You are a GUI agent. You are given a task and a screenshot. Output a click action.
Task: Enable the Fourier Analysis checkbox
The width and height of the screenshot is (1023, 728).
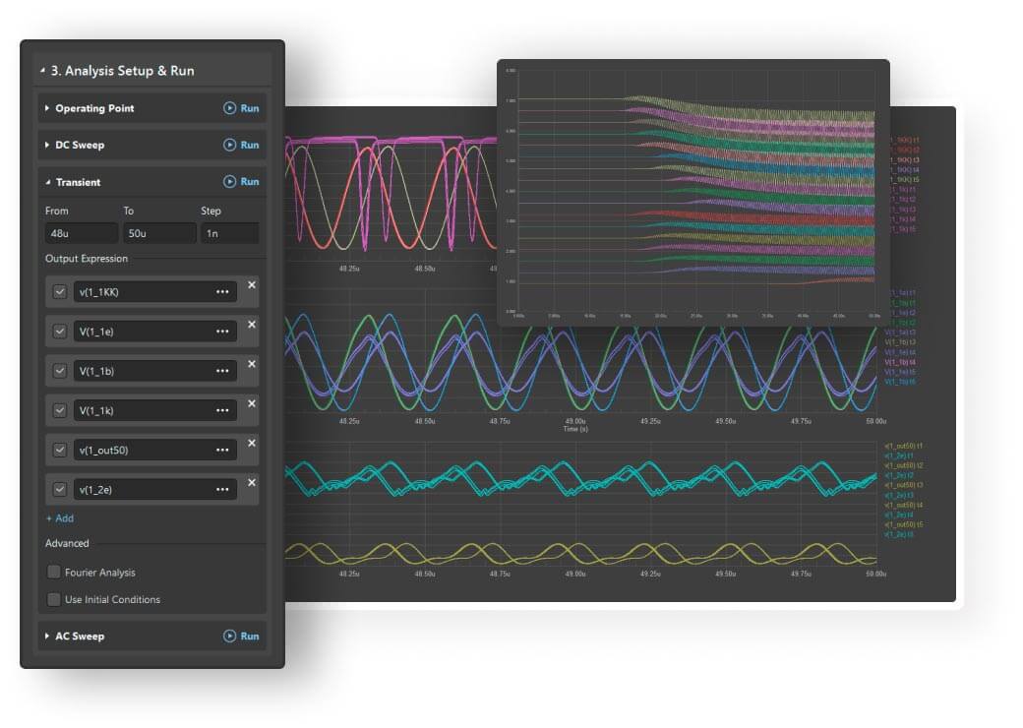[x=54, y=573]
